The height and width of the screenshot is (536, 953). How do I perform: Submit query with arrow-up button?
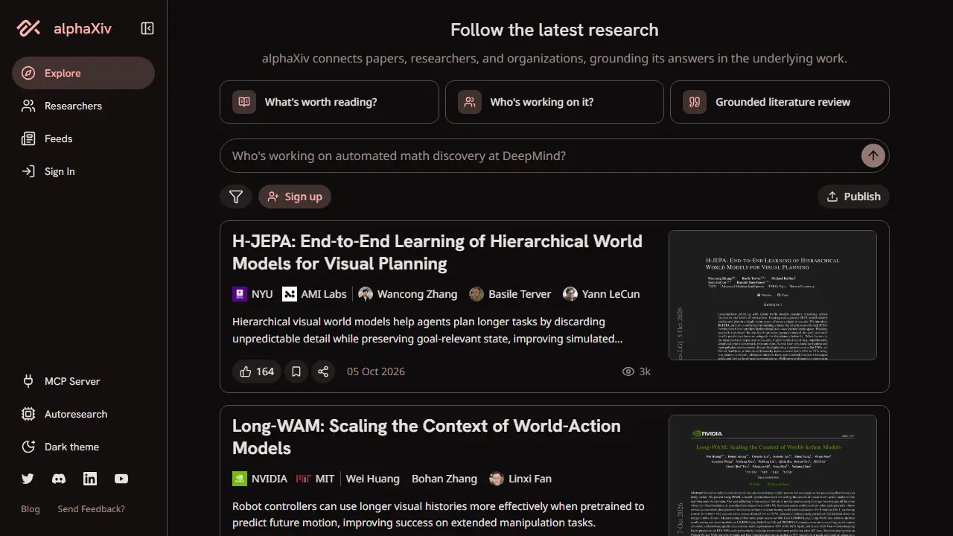(873, 156)
